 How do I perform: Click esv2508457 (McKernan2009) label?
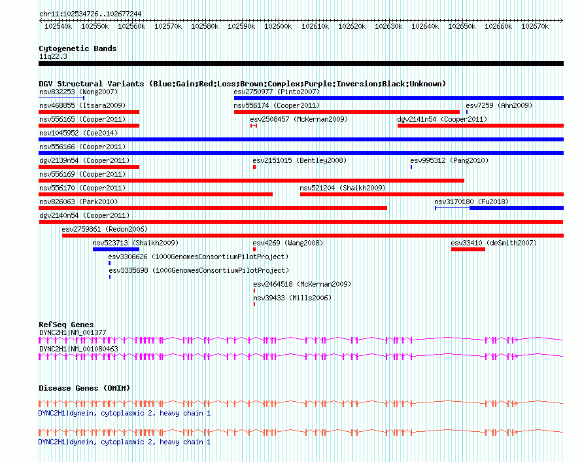(x=299, y=119)
